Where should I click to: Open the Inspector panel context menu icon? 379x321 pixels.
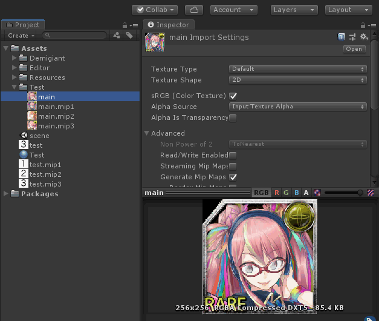coord(372,25)
